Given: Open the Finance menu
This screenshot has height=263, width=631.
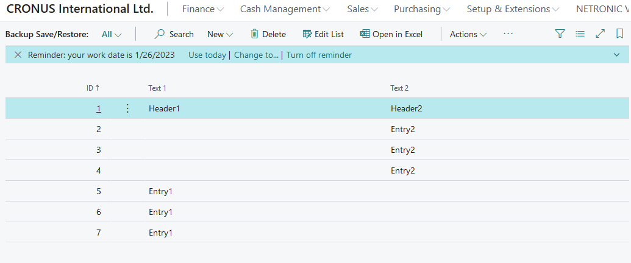Looking at the screenshot, I should coord(203,9).
